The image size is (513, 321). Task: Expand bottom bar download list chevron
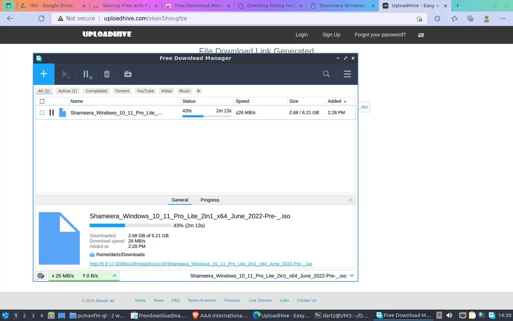352,276
